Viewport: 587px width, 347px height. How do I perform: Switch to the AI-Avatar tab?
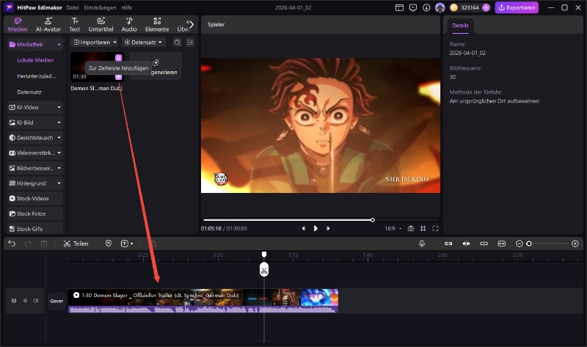tap(48, 25)
